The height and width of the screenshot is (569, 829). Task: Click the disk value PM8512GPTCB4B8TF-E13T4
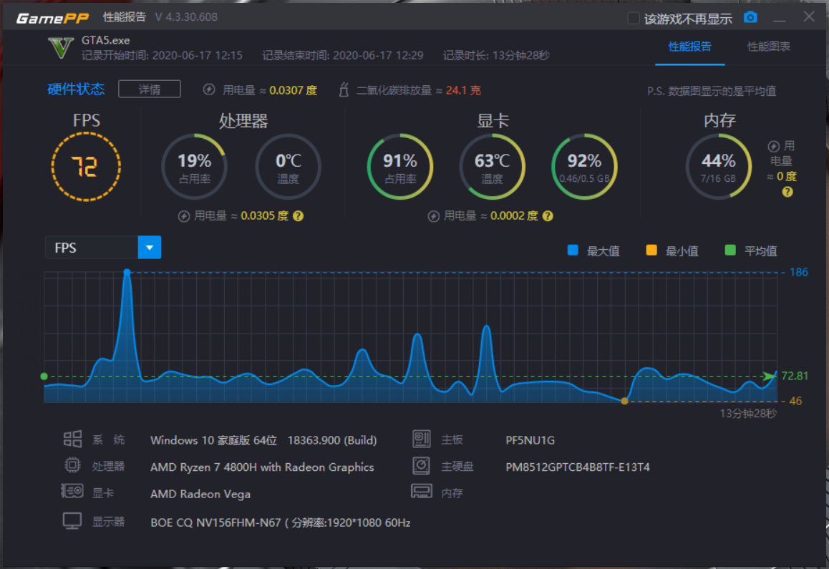click(577, 467)
